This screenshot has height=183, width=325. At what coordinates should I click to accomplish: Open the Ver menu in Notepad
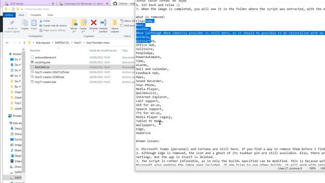pos(174,1)
